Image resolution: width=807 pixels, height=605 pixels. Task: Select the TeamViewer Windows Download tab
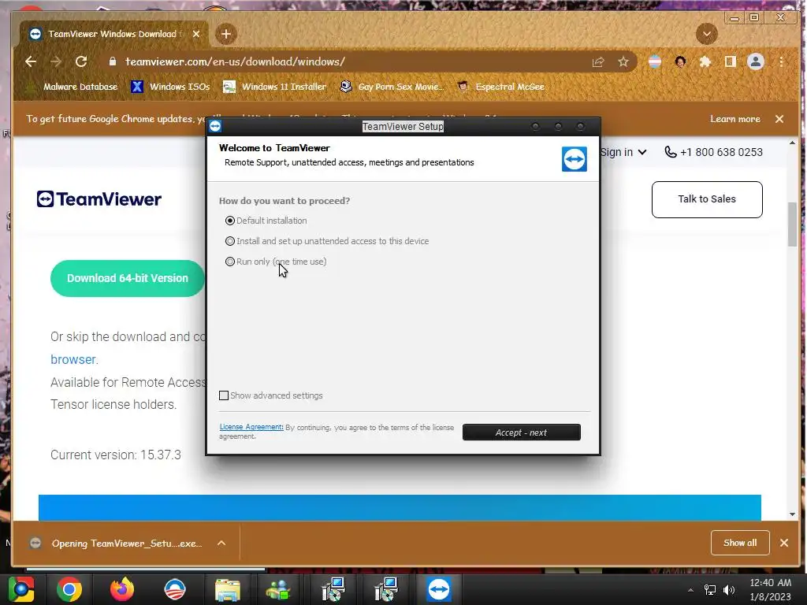114,34
